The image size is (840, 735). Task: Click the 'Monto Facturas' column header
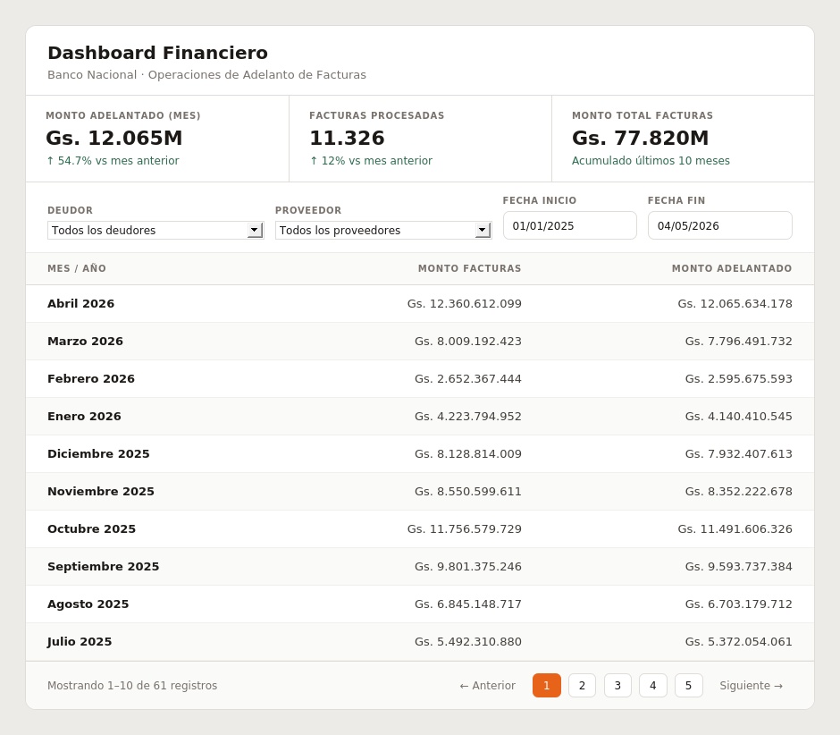coord(469,268)
